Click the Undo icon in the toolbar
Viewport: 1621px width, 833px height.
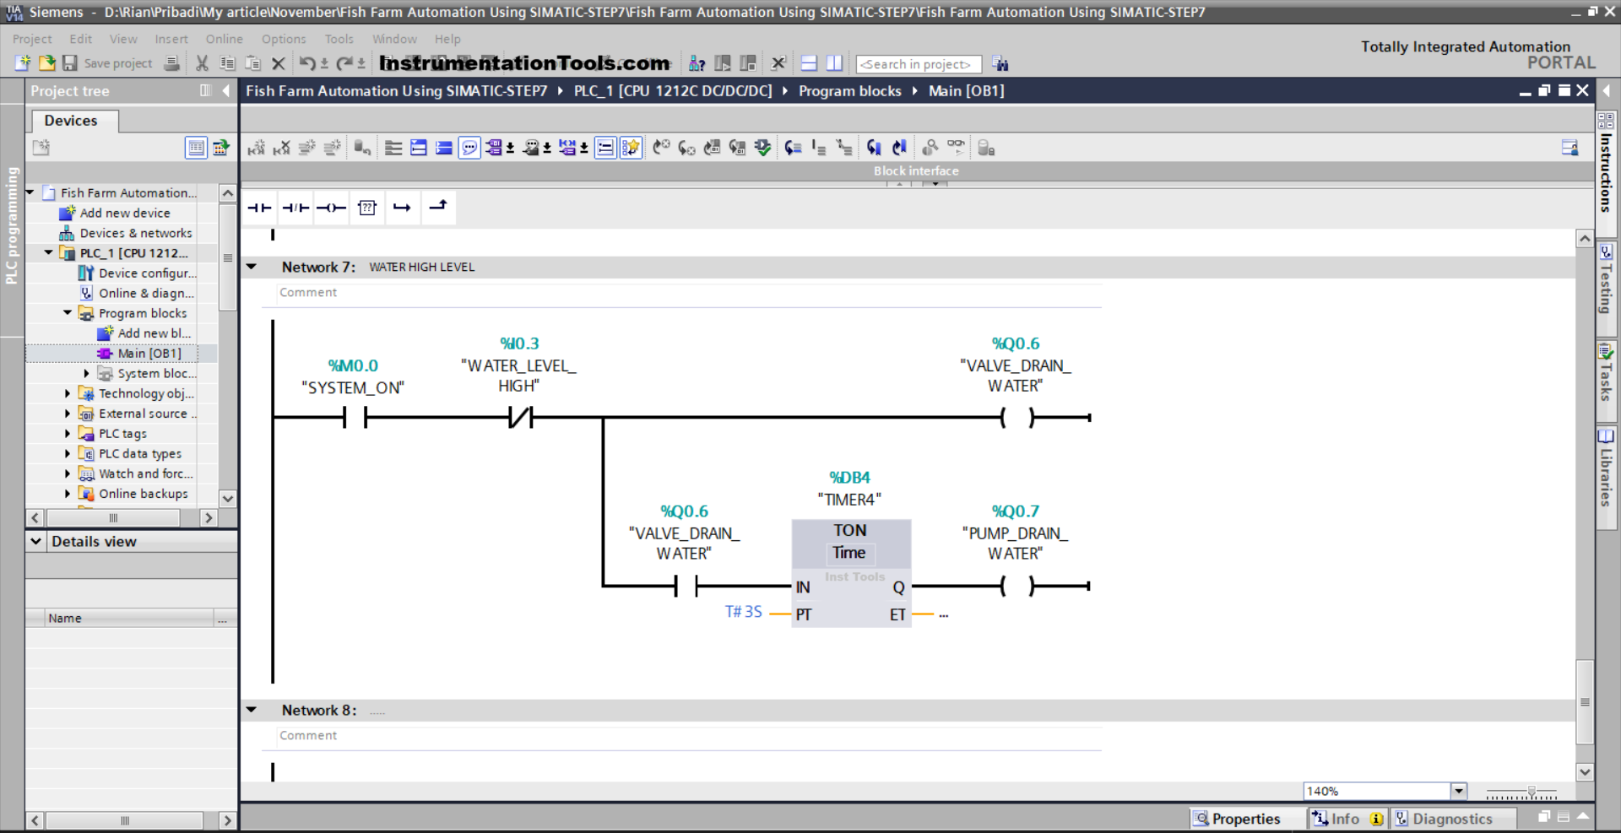pyautogui.click(x=307, y=63)
